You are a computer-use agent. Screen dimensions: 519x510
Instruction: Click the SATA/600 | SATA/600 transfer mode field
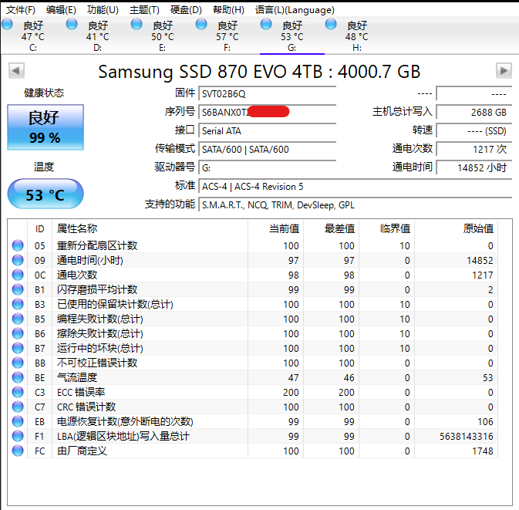pyautogui.click(x=267, y=150)
